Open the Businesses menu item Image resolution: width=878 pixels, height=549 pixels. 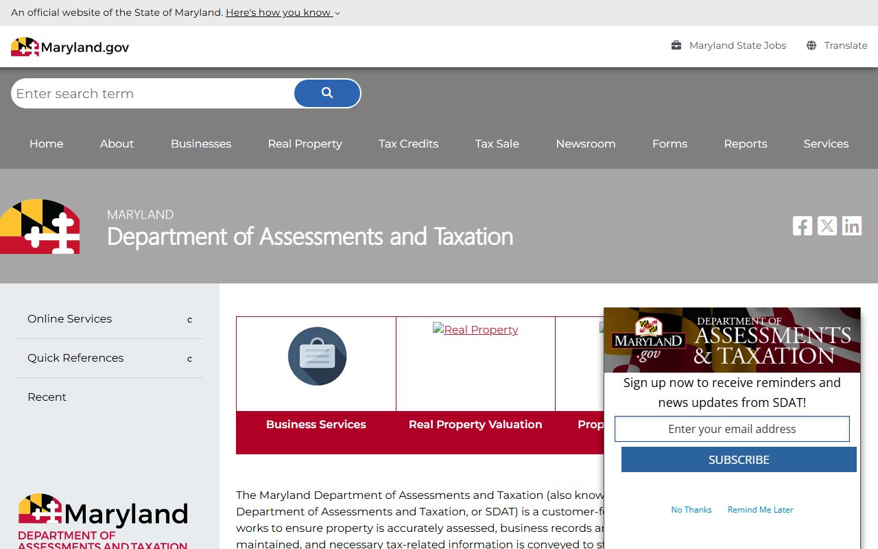(201, 143)
